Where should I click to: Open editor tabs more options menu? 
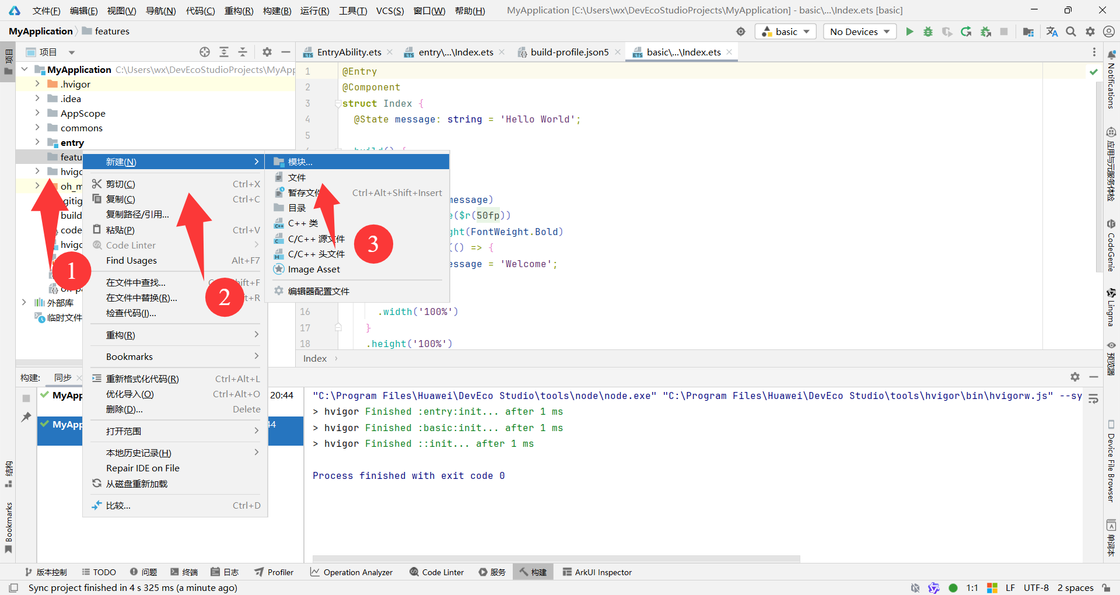click(x=1094, y=52)
